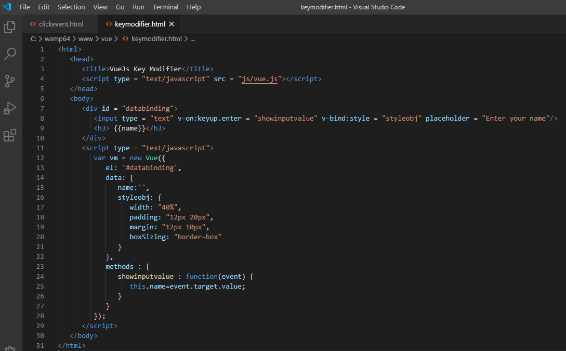Open the Help menu
566x351 pixels.
point(193,7)
